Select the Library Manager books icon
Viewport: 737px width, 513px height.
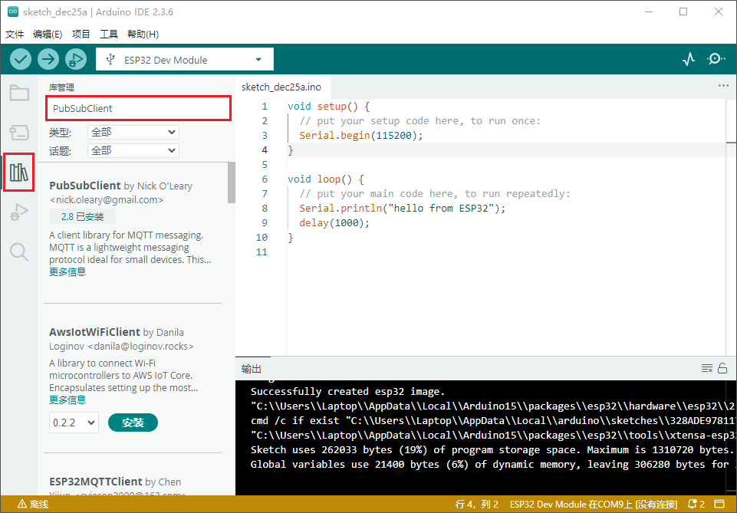[x=19, y=173]
